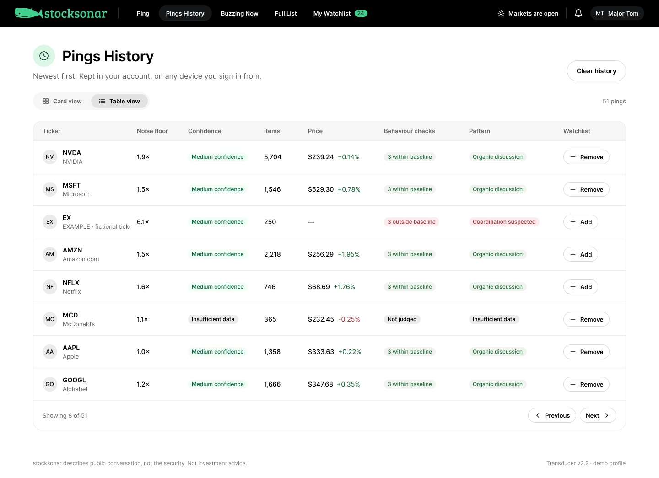
Task: Click the NF avatar for Netflix
Action: pos(50,287)
